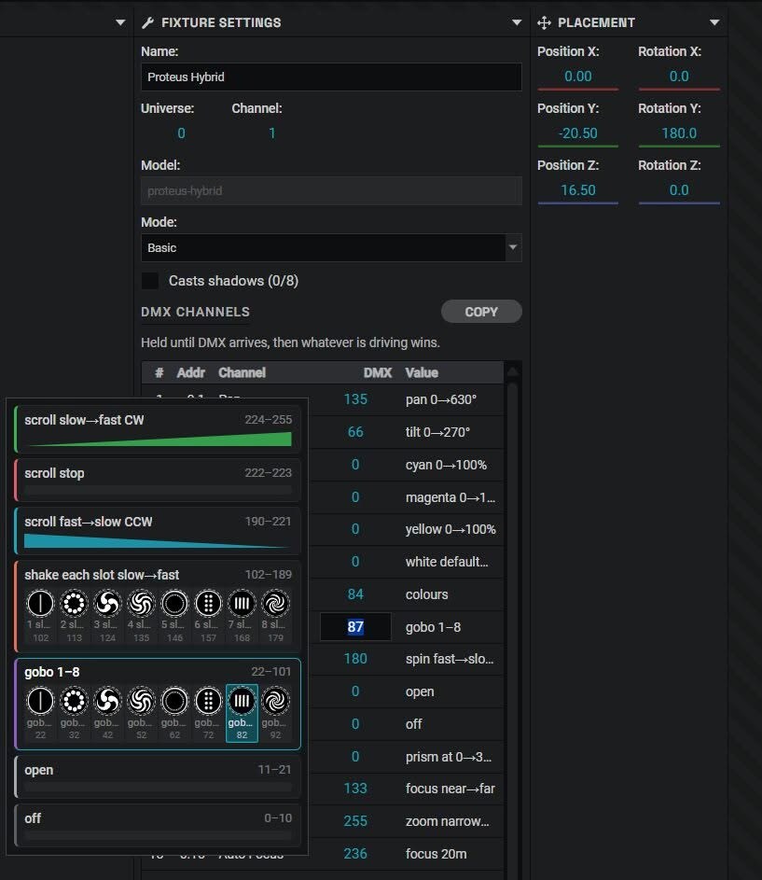Select the shake each slot slow→fast header
762x880 pixels.
102,575
